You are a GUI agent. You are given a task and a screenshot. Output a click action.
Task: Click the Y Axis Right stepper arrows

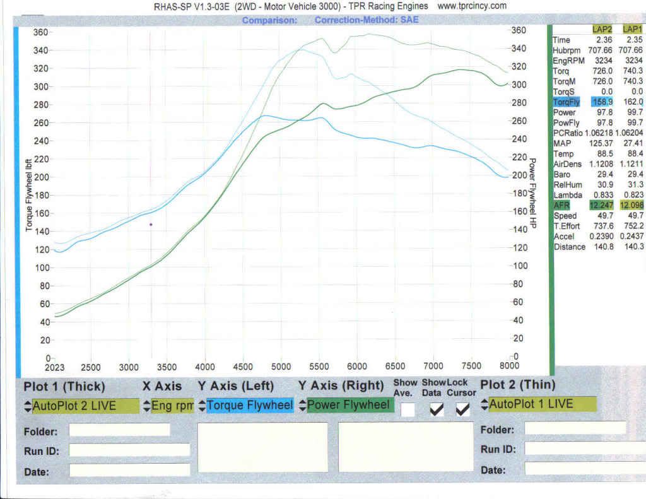(x=302, y=406)
